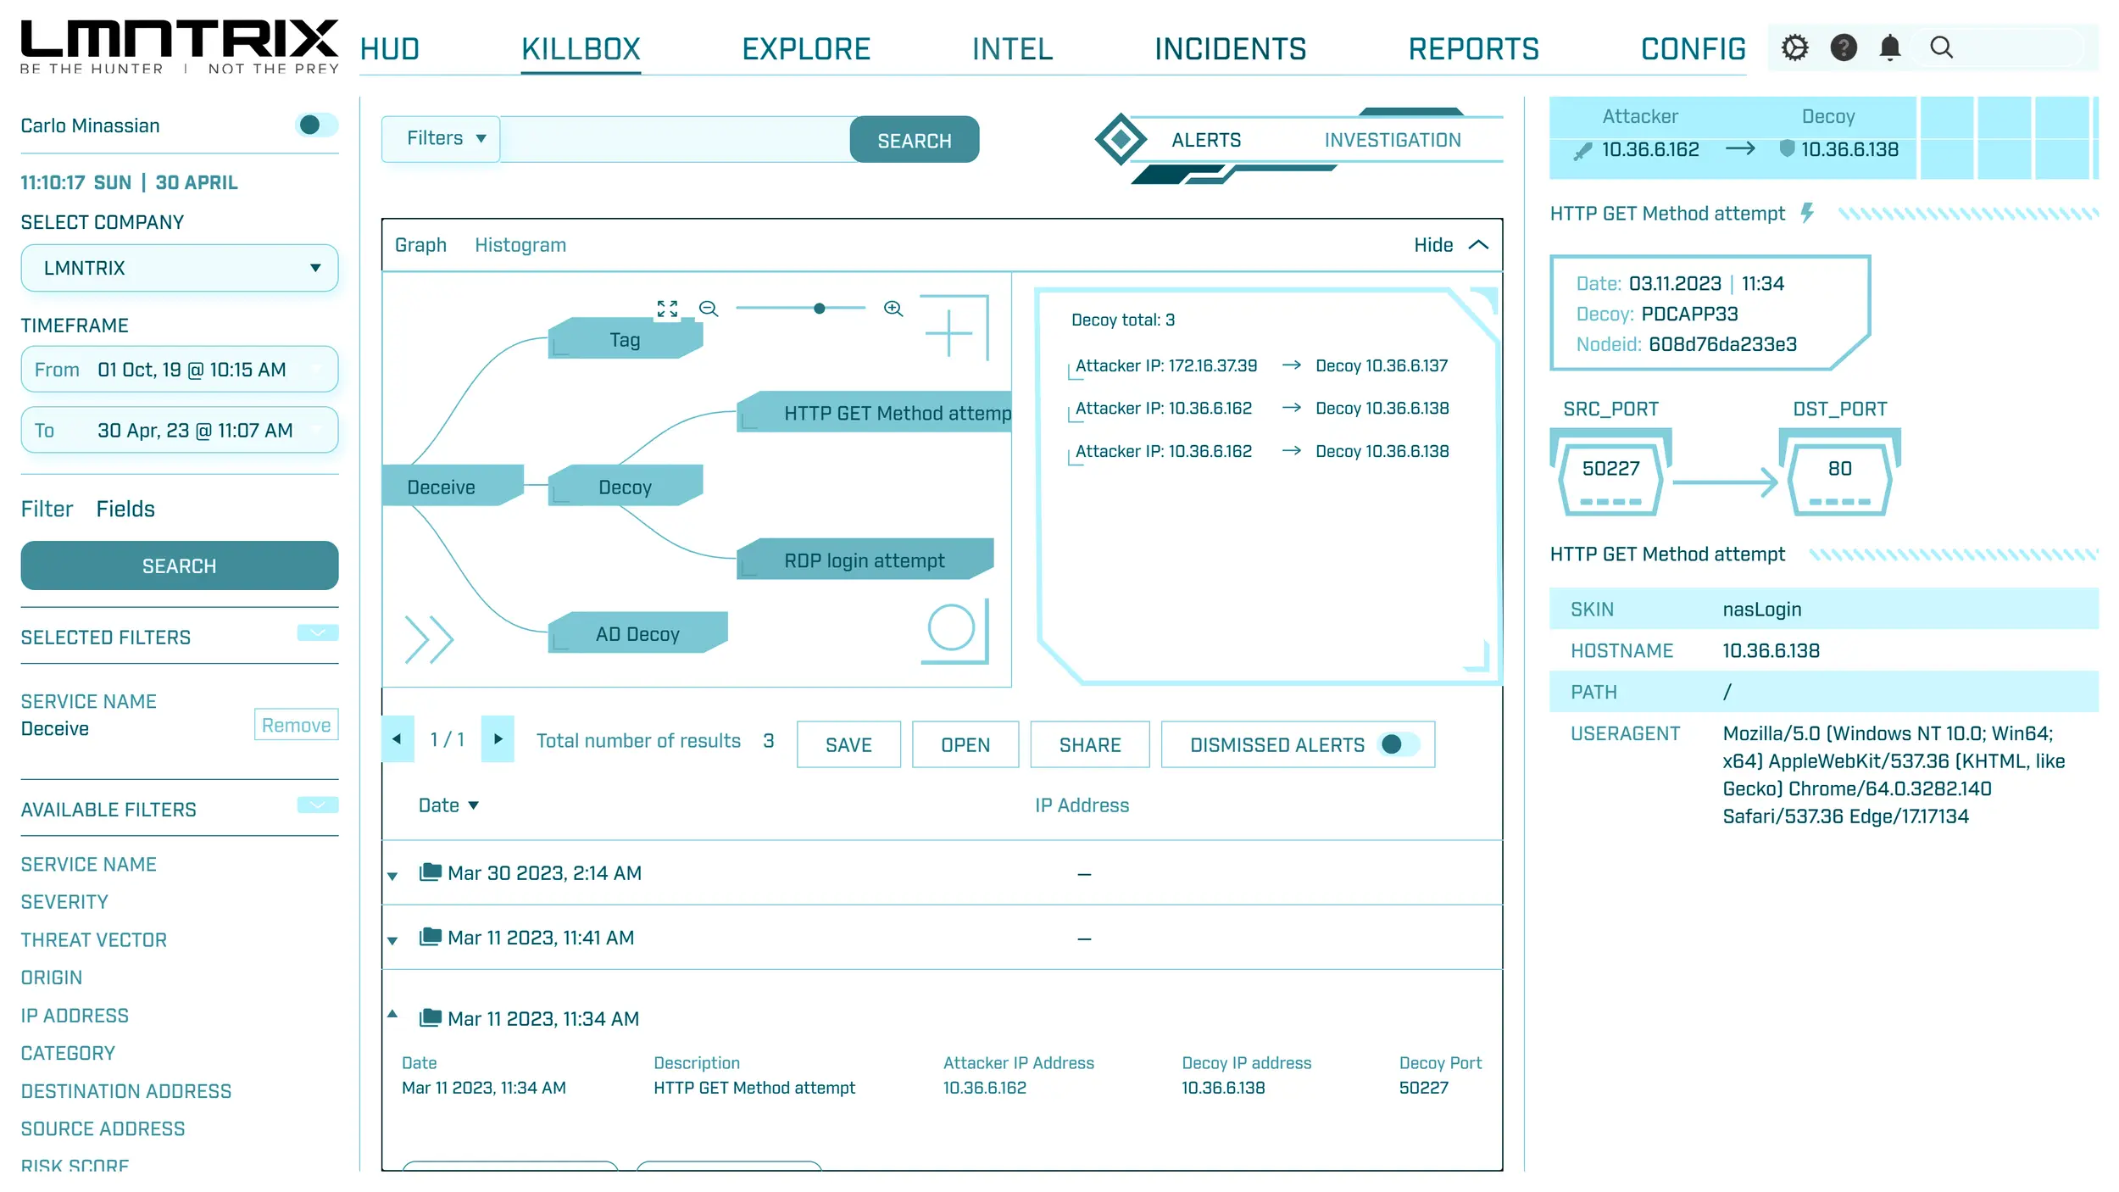Switch to the INCIDENTS menu

point(1230,49)
